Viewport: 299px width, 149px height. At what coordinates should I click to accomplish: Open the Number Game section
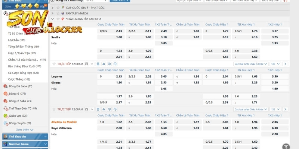click(25, 144)
